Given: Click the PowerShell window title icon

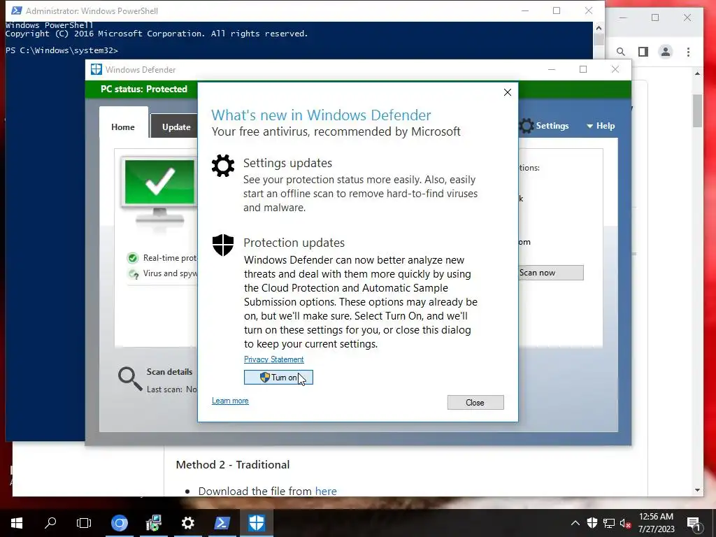Looking at the screenshot, I should [x=17, y=10].
